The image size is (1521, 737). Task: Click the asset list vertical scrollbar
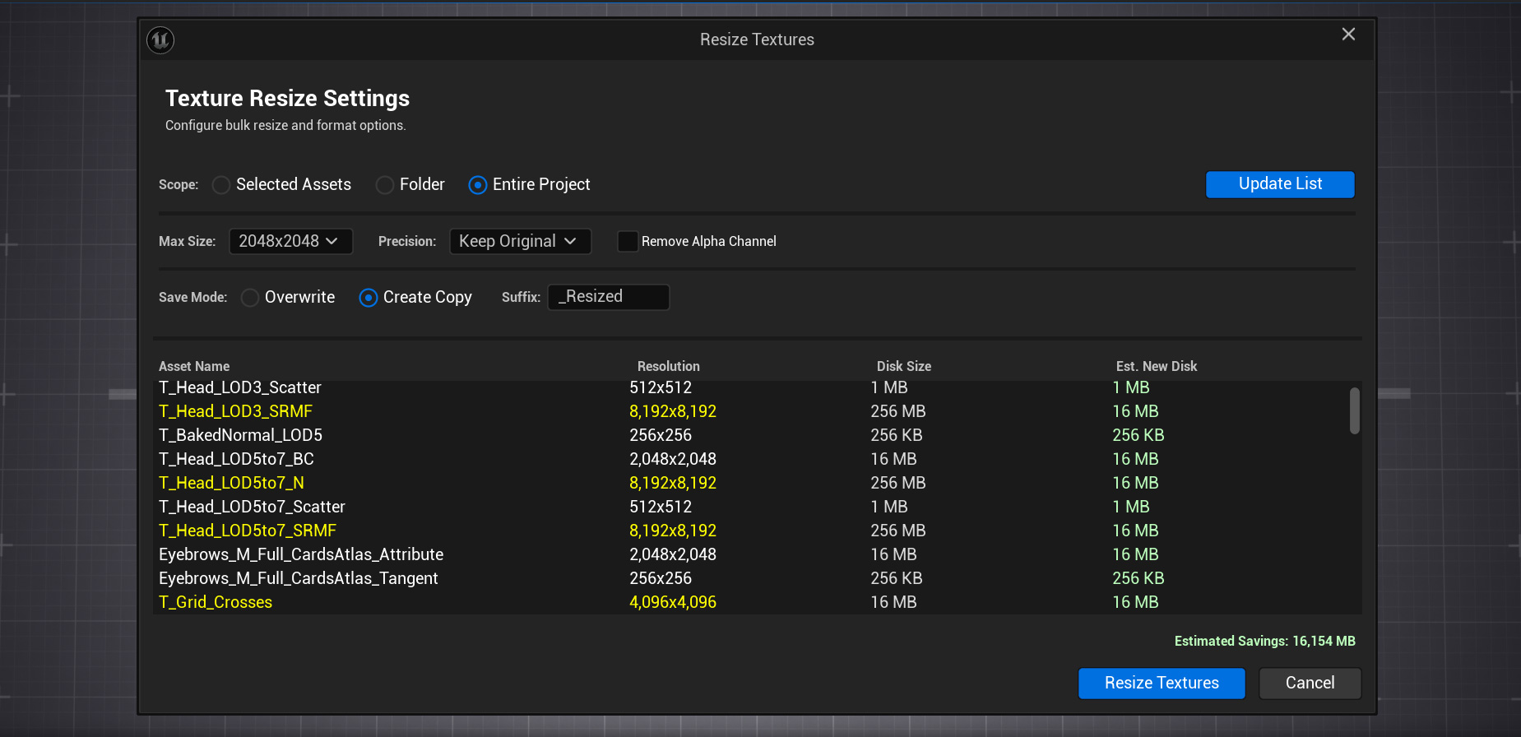click(1354, 410)
